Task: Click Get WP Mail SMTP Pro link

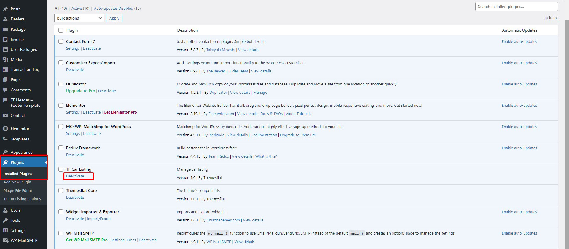Action: (x=87, y=240)
